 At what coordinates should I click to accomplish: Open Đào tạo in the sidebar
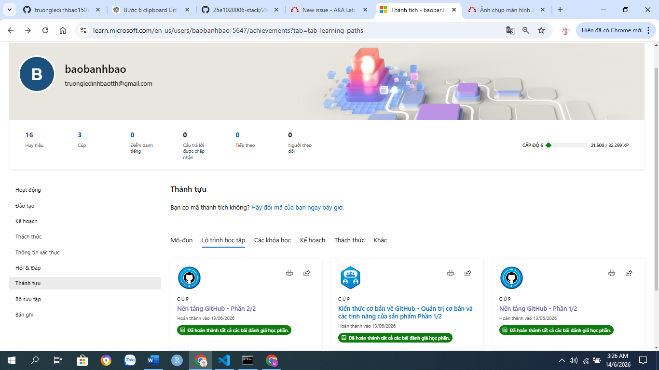click(85, 206)
